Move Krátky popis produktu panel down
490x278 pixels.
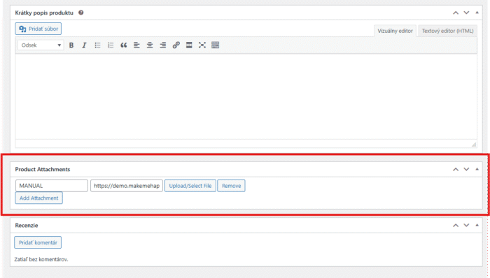466,13
